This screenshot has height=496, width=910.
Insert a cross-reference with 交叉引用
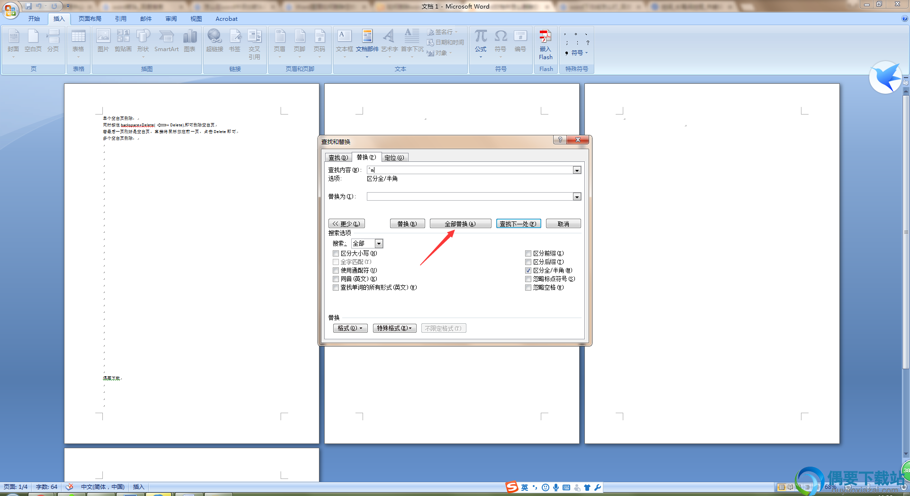(255, 44)
